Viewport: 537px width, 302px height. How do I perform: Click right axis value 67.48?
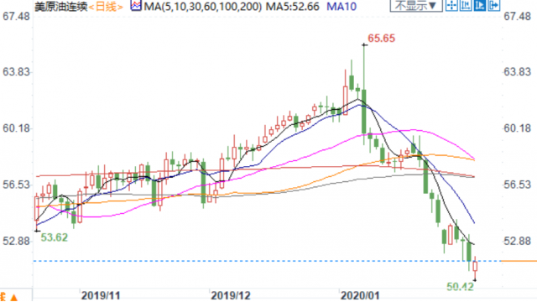pyautogui.click(x=517, y=16)
